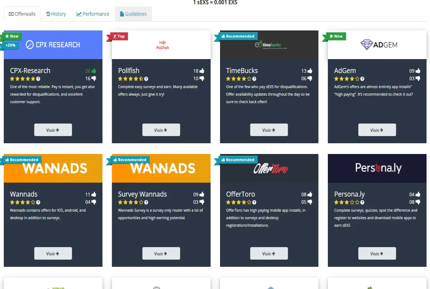
Task: Click the Wannads banner above Survey Wannads
Action: (x=161, y=168)
